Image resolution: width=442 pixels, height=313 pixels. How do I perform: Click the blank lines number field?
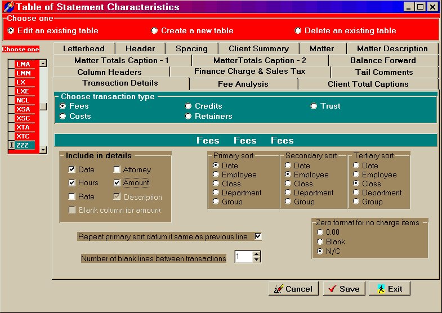(x=243, y=257)
